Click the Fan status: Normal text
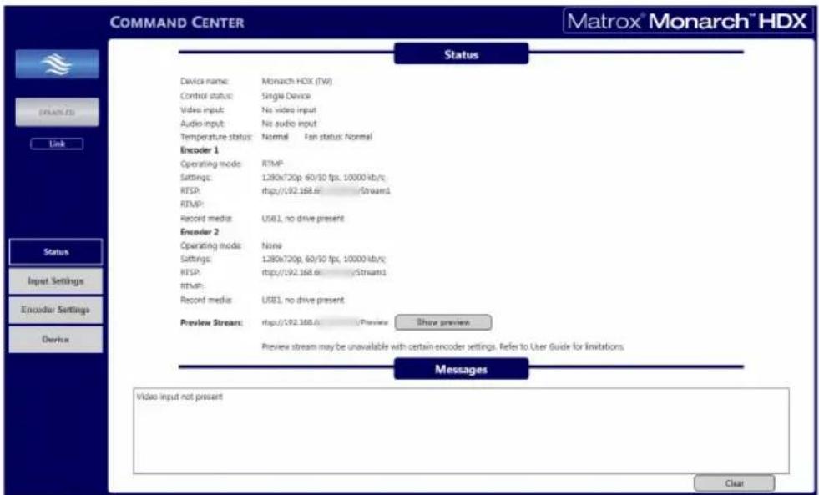Image resolution: width=819 pixels, height=495 pixels. point(338,137)
